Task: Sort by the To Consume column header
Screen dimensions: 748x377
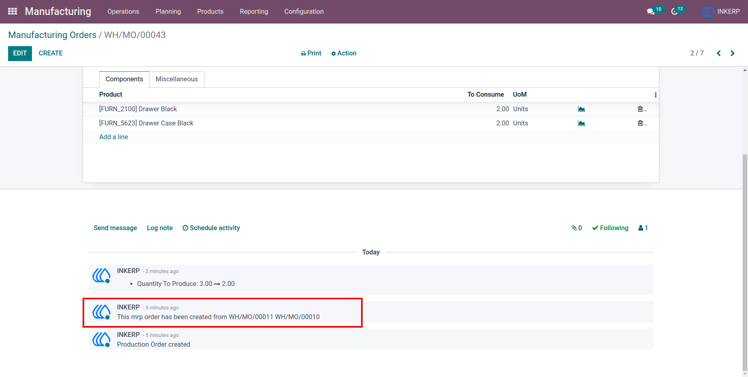Action: (x=486, y=94)
